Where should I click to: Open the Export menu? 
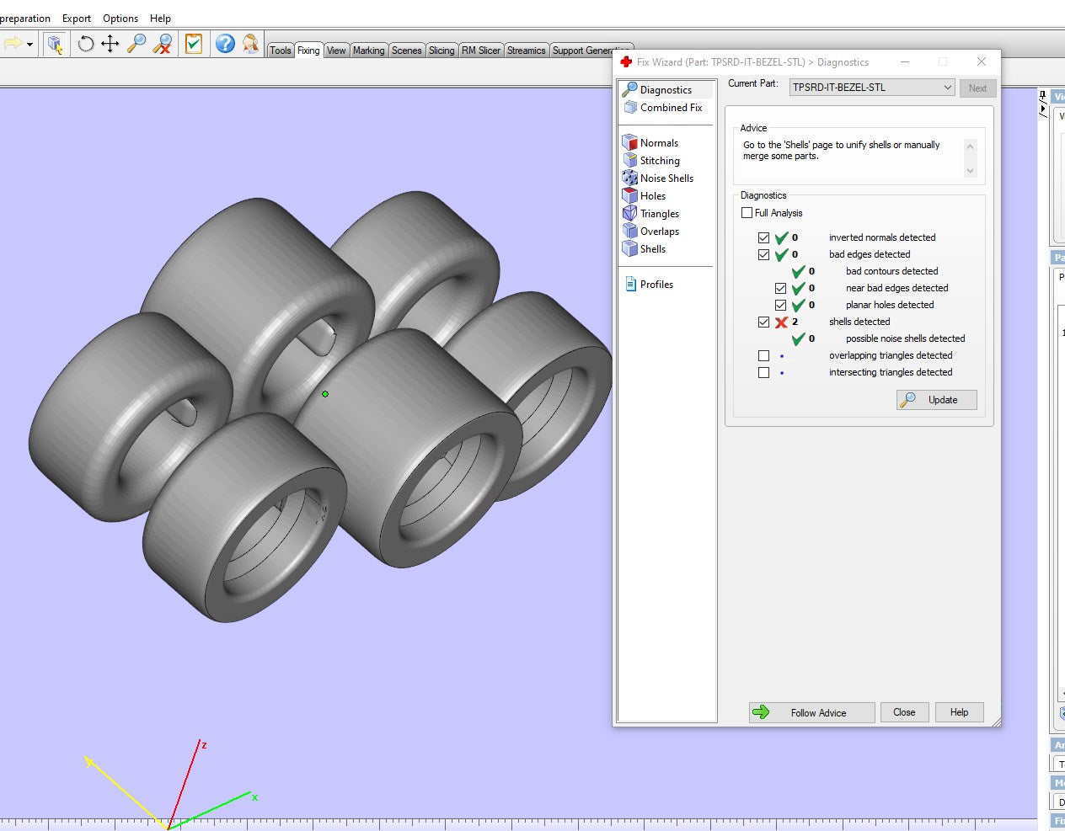[x=77, y=18]
